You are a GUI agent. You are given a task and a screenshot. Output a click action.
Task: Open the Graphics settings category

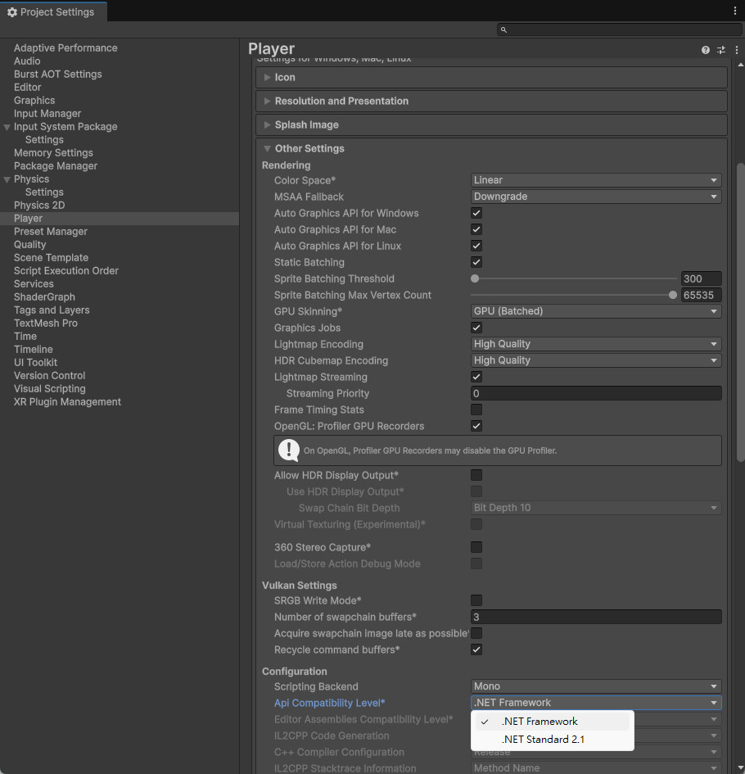[x=34, y=100]
